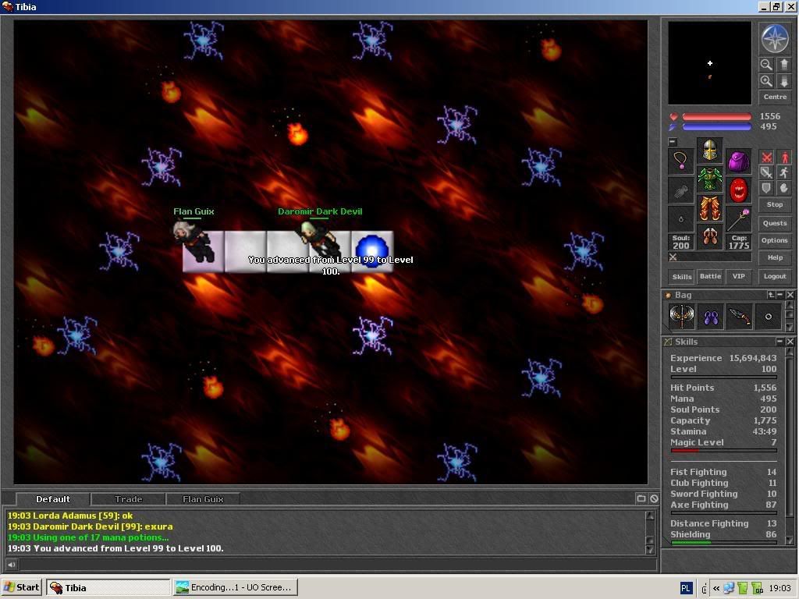
Task: Click the red demon shield slot
Action: (738, 190)
